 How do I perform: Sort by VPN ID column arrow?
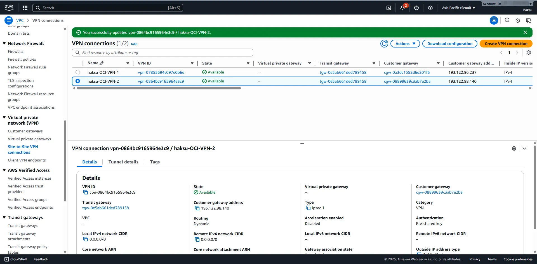point(192,63)
